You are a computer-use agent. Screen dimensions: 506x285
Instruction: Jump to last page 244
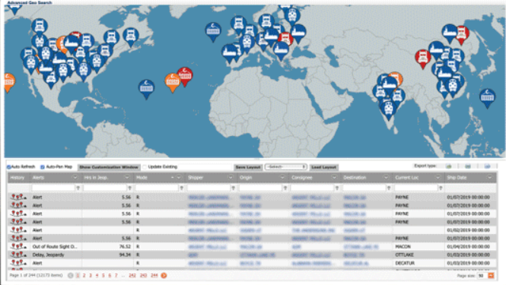coord(154,275)
